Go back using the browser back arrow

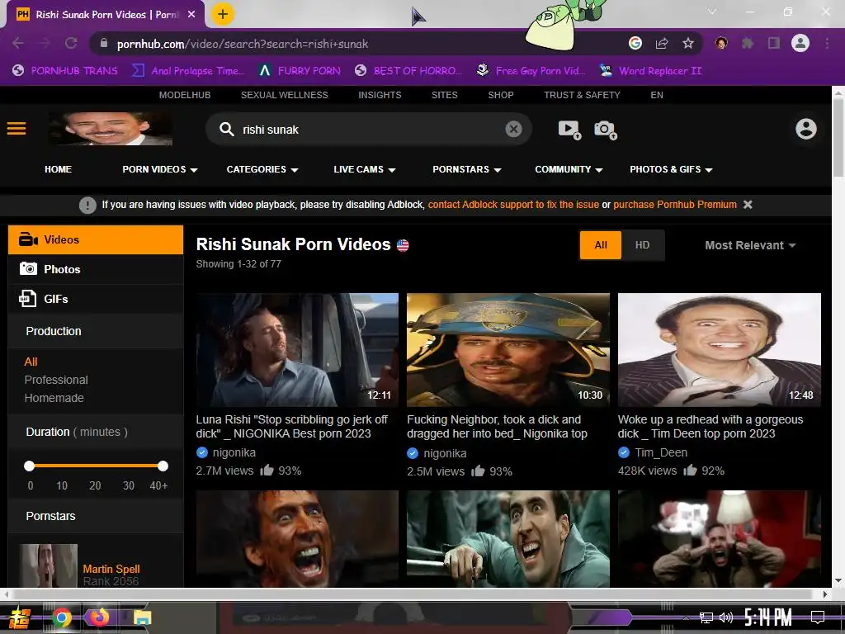pyautogui.click(x=18, y=43)
